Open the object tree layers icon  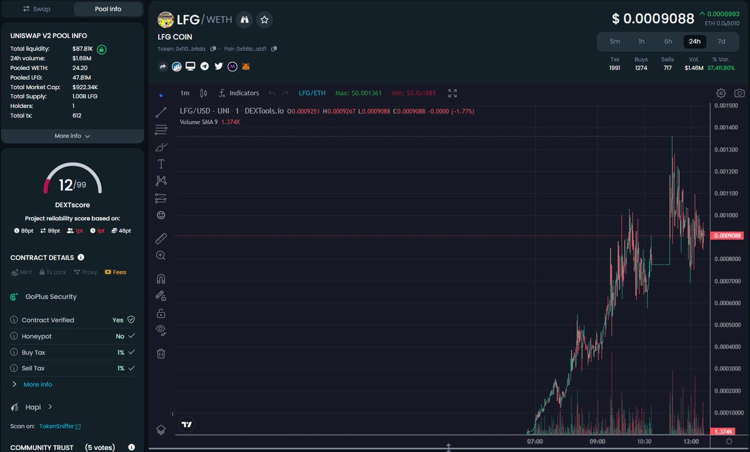[161, 430]
